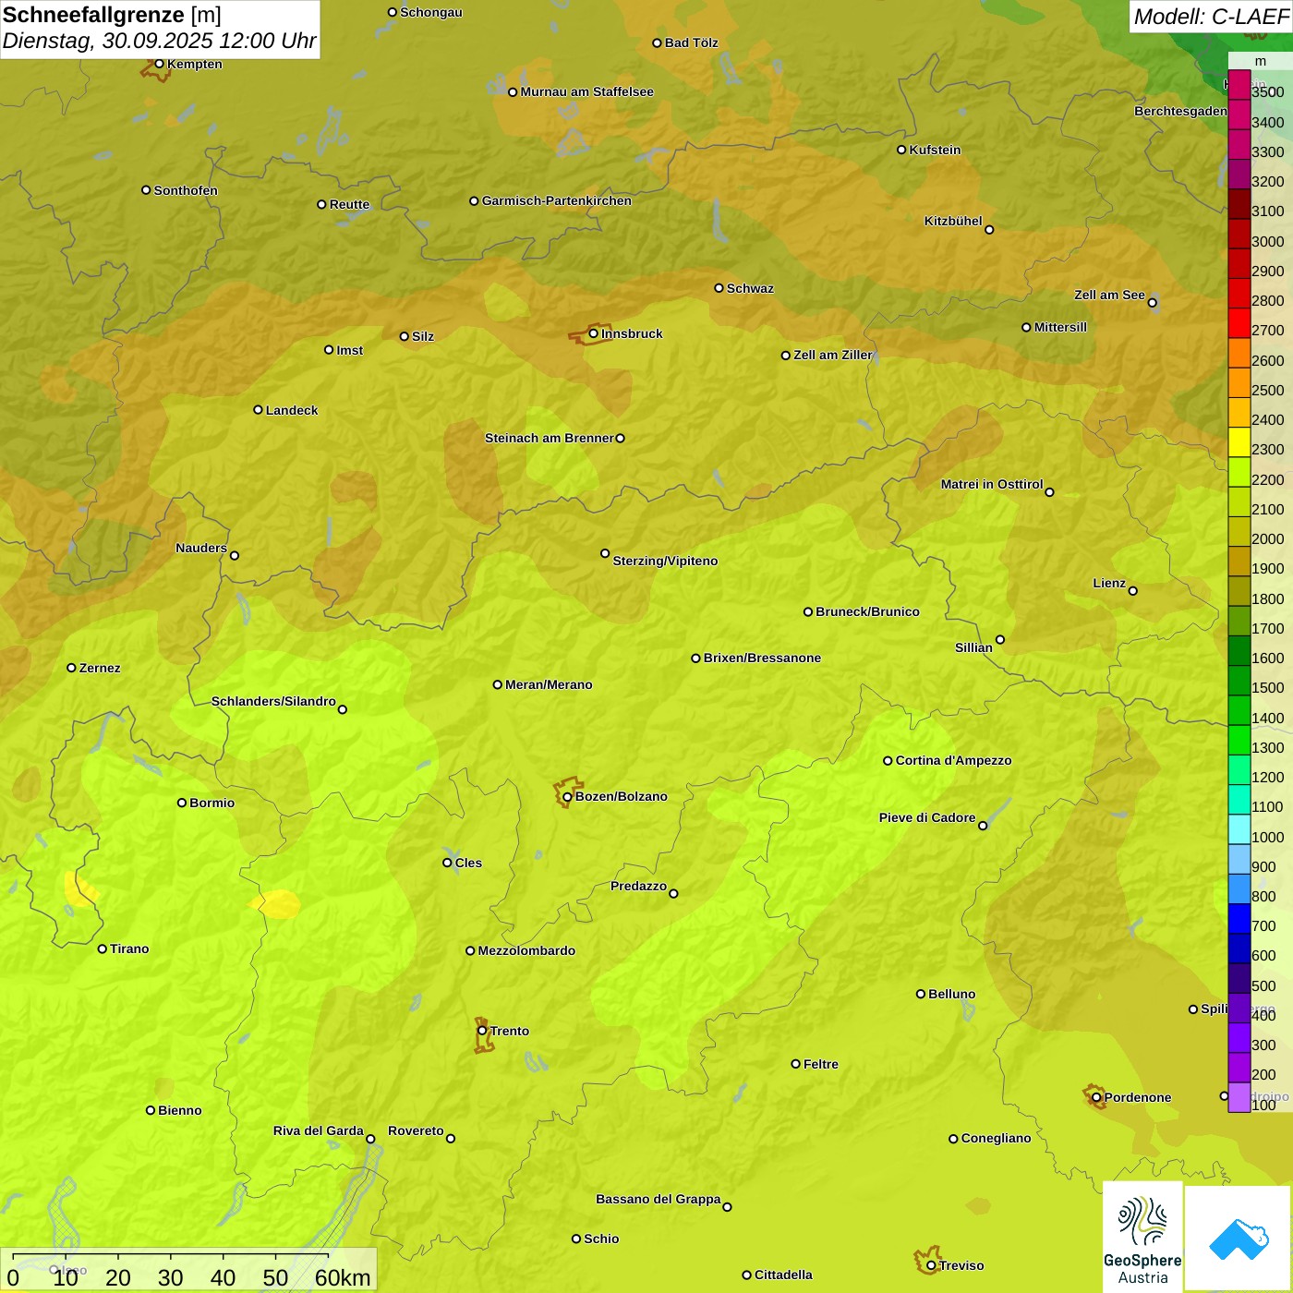Select the Belluno location marker
Image resolution: width=1293 pixels, height=1293 pixels.
pyautogui.click(x=921, y=994)
